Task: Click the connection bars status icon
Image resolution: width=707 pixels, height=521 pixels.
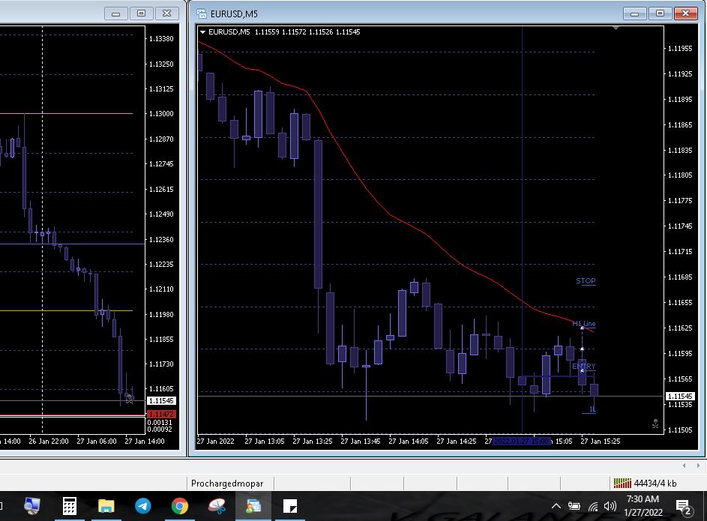Action: 622,484
